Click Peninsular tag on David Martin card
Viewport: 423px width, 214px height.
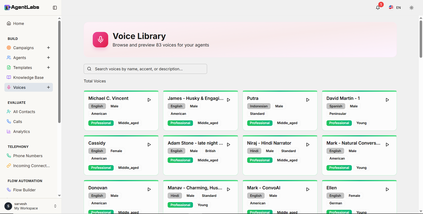click(x=338, y=114)
